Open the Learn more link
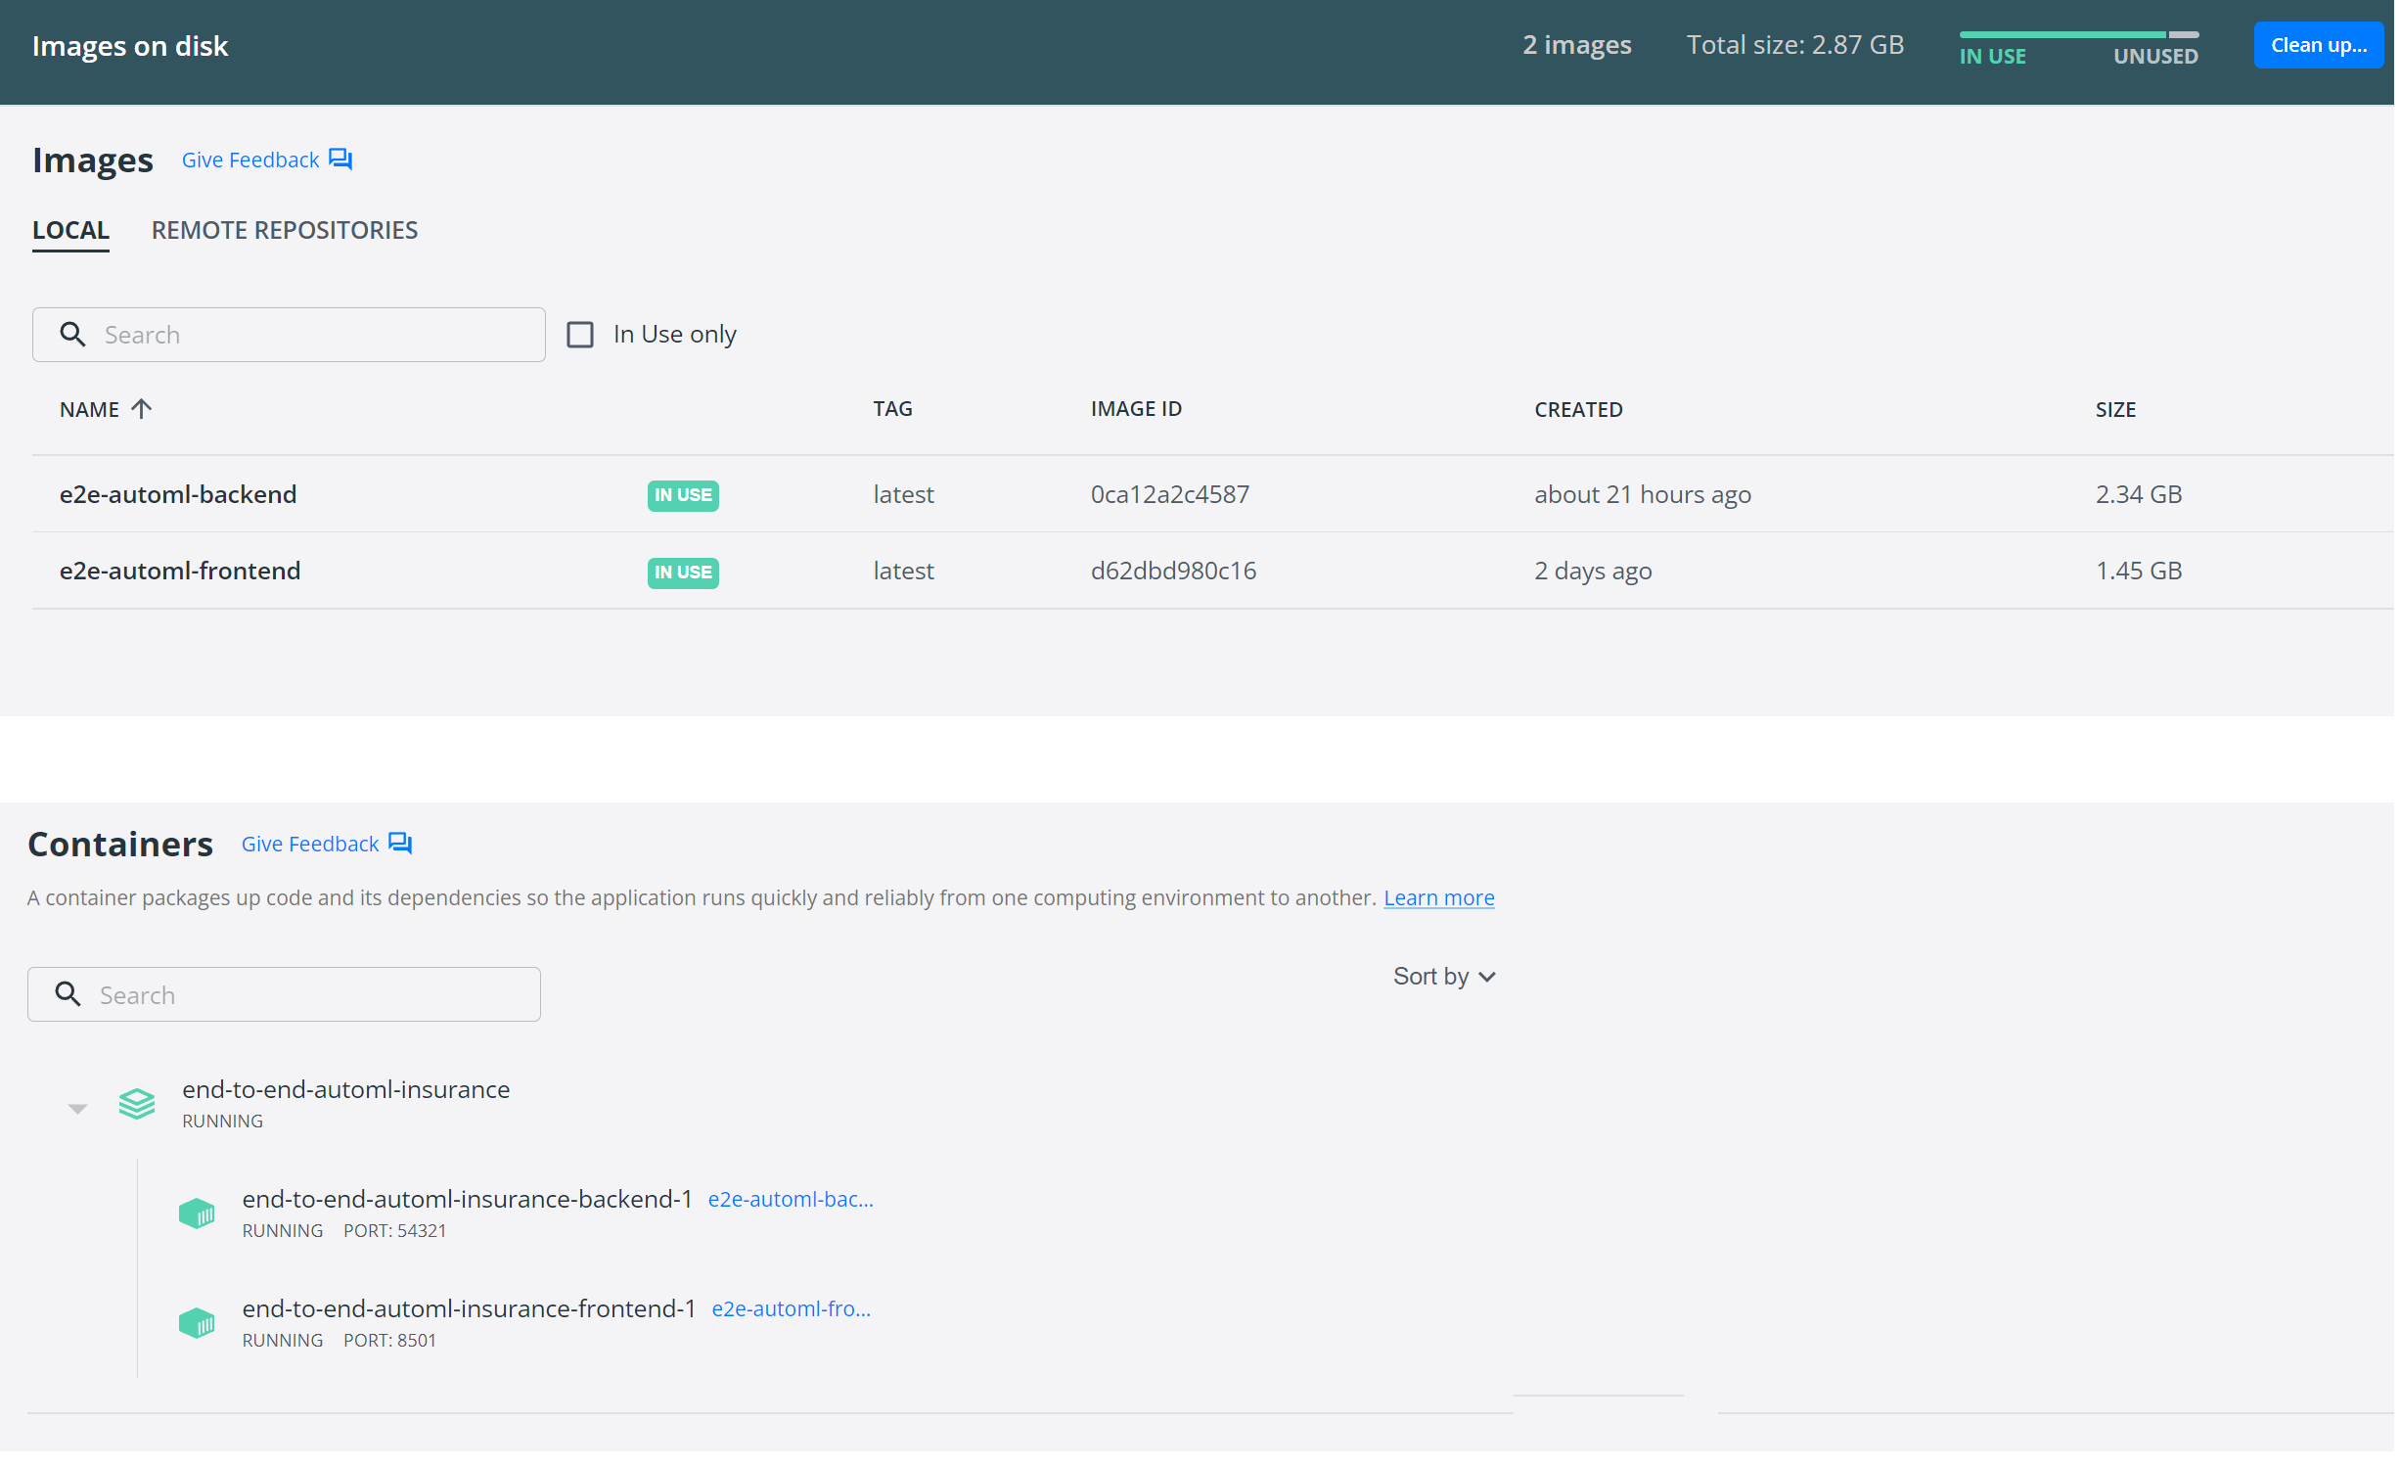 click(1441, 899)
